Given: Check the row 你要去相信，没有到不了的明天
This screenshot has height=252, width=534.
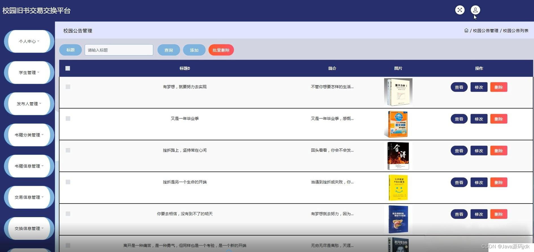Looking at the screenshot, I should [x=68, y=213].
